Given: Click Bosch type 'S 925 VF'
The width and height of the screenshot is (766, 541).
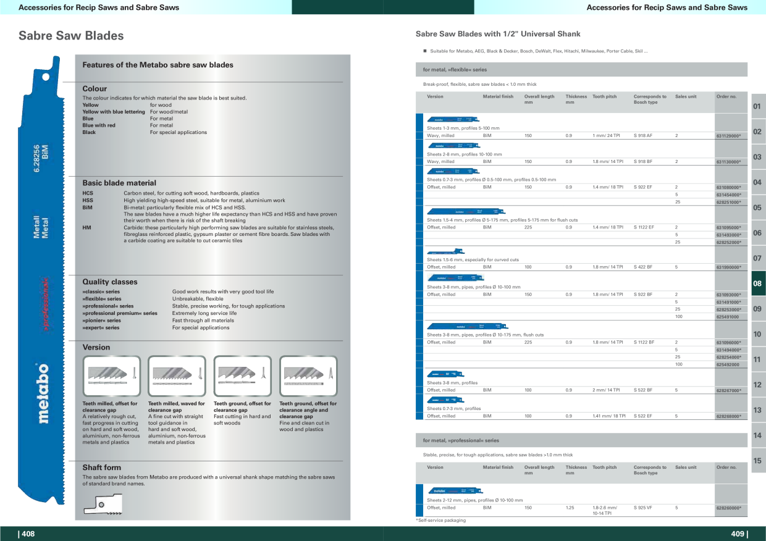Looking at the screenshot, I should click(x=642, y=508).
